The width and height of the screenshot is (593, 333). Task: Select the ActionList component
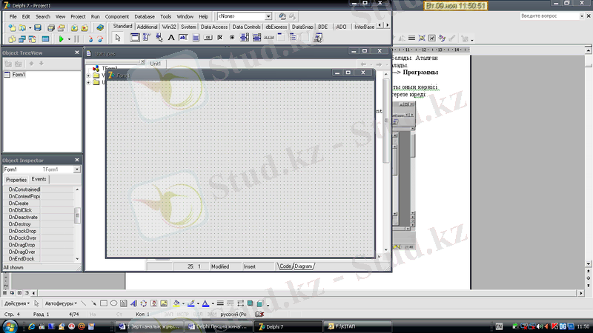click(318, 38)
